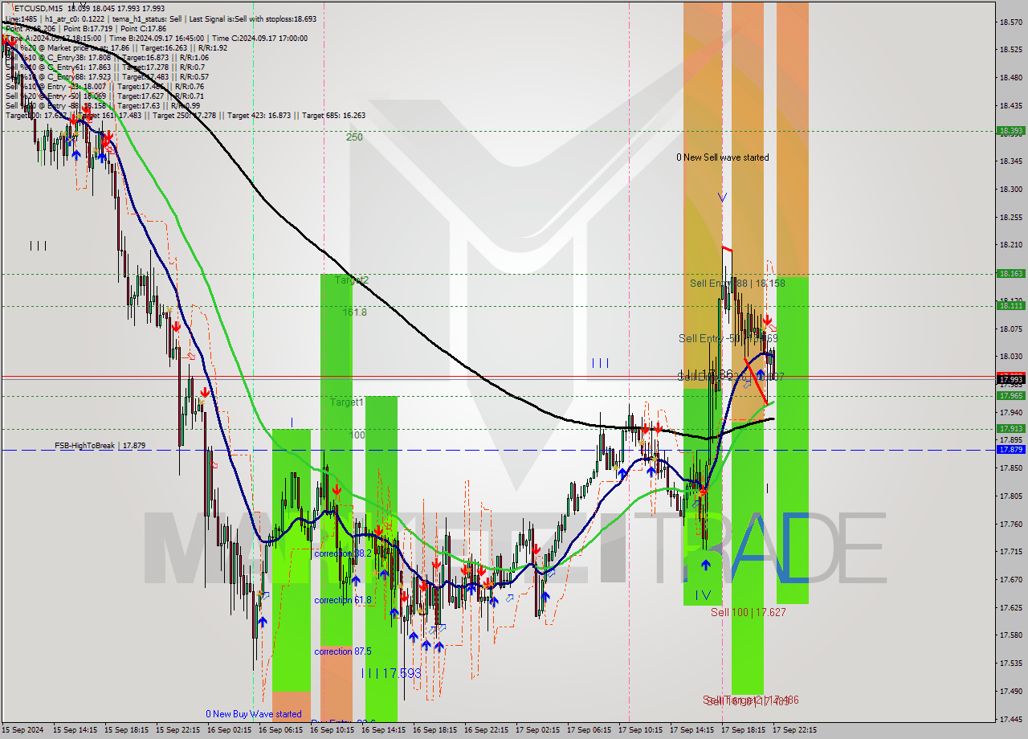Click the 18.075 price axis label
The image size is (1028, 739).
(1010, 329)
